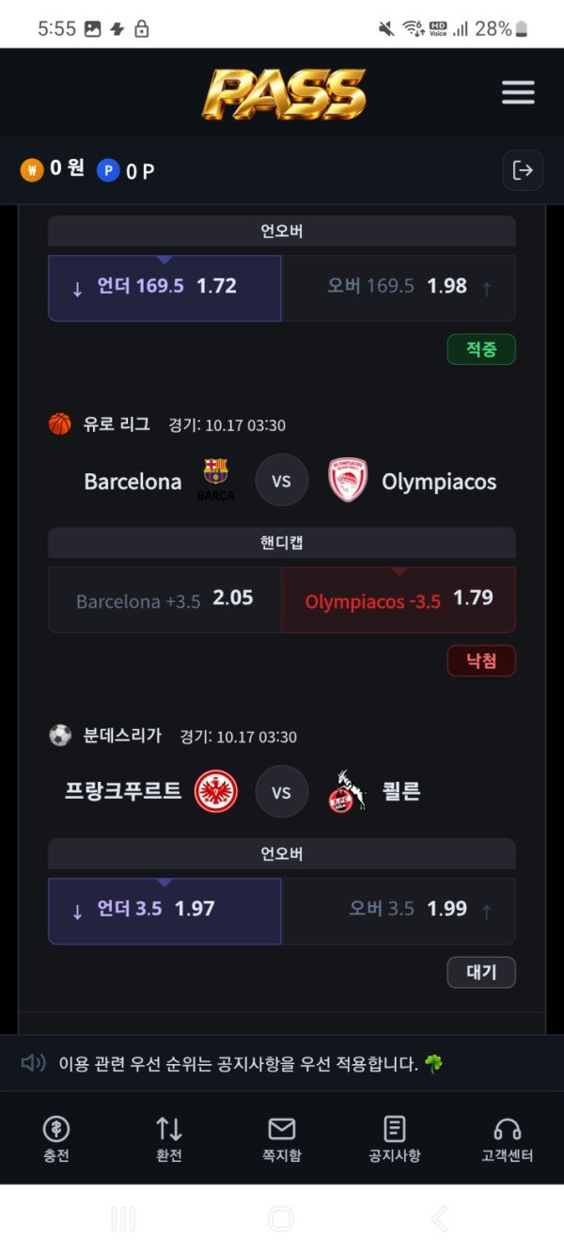The width and height of the screenshot is (564, 1255).
Task: Tap the logout arrow icon
Action: coord(523,170)
